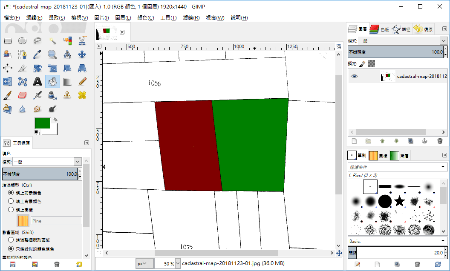
Task: Click the green foreground color swatch
Action: coord(42,123)
